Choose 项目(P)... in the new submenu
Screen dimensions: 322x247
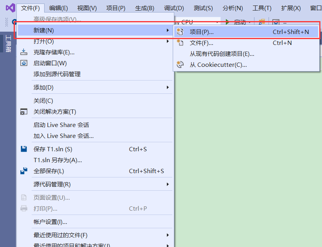(246, 32)
